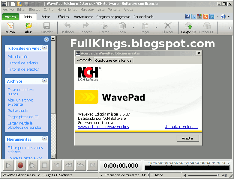Viewport: 234px width, 179px height.
Task: Click the Cortar scissors icon
Action: pyautogui.click(x=104, y=26)
